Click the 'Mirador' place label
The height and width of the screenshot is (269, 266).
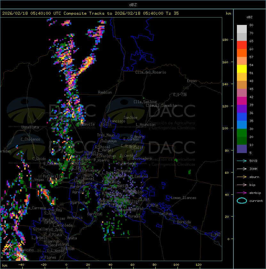pos(135,216)
